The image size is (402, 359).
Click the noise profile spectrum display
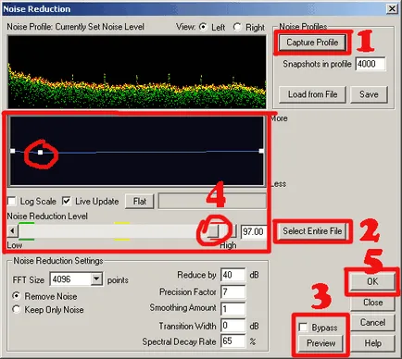pyautogui.click(x=136, y=71)
